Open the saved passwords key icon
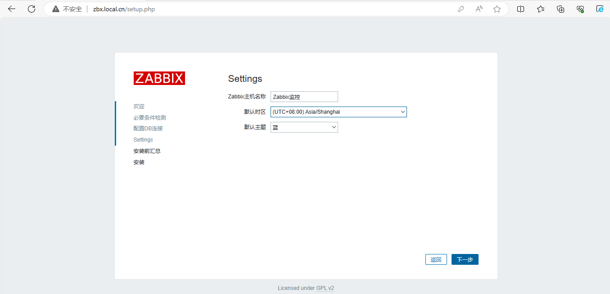 pos(461,9)
